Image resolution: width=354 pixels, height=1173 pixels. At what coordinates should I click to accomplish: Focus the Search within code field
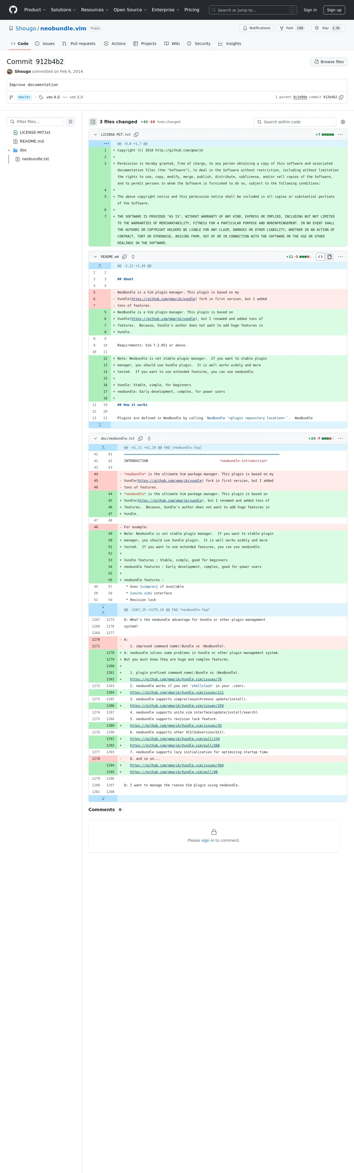tap(295, 122)
